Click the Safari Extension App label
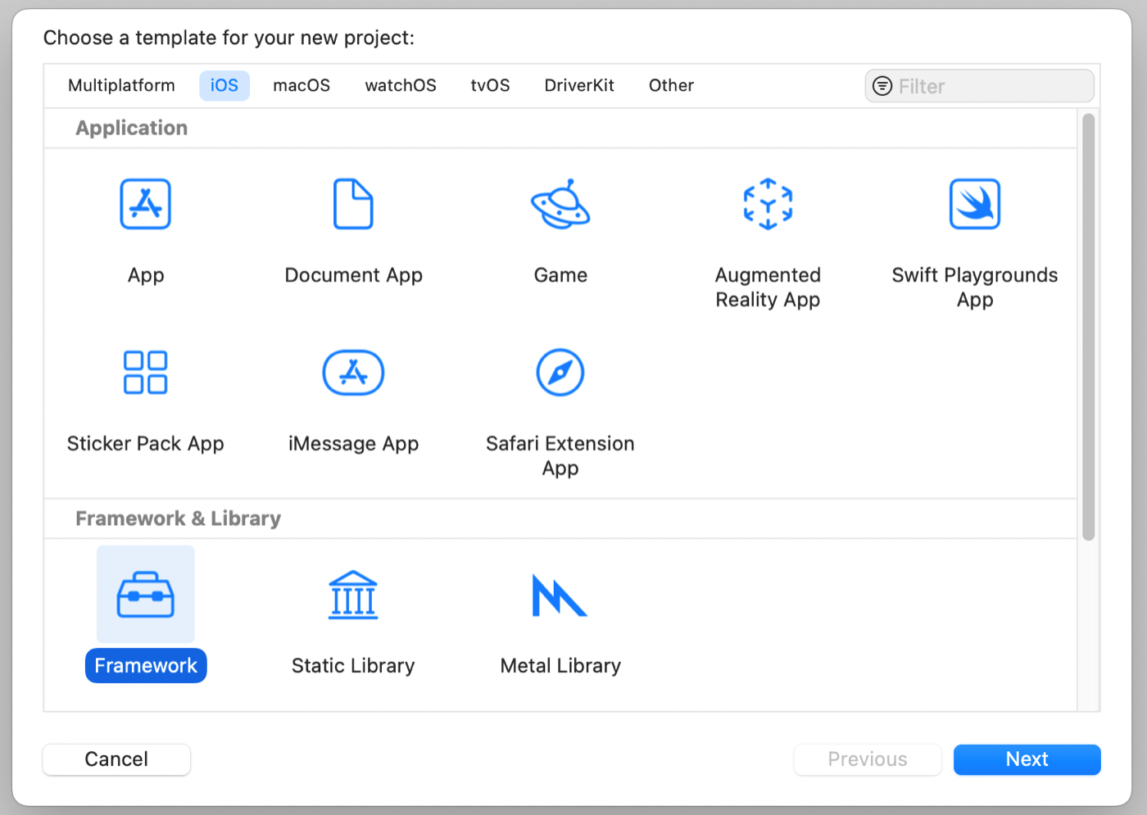Image resolution: width=1147 pixels, height=815 pixels. [560, 455]
